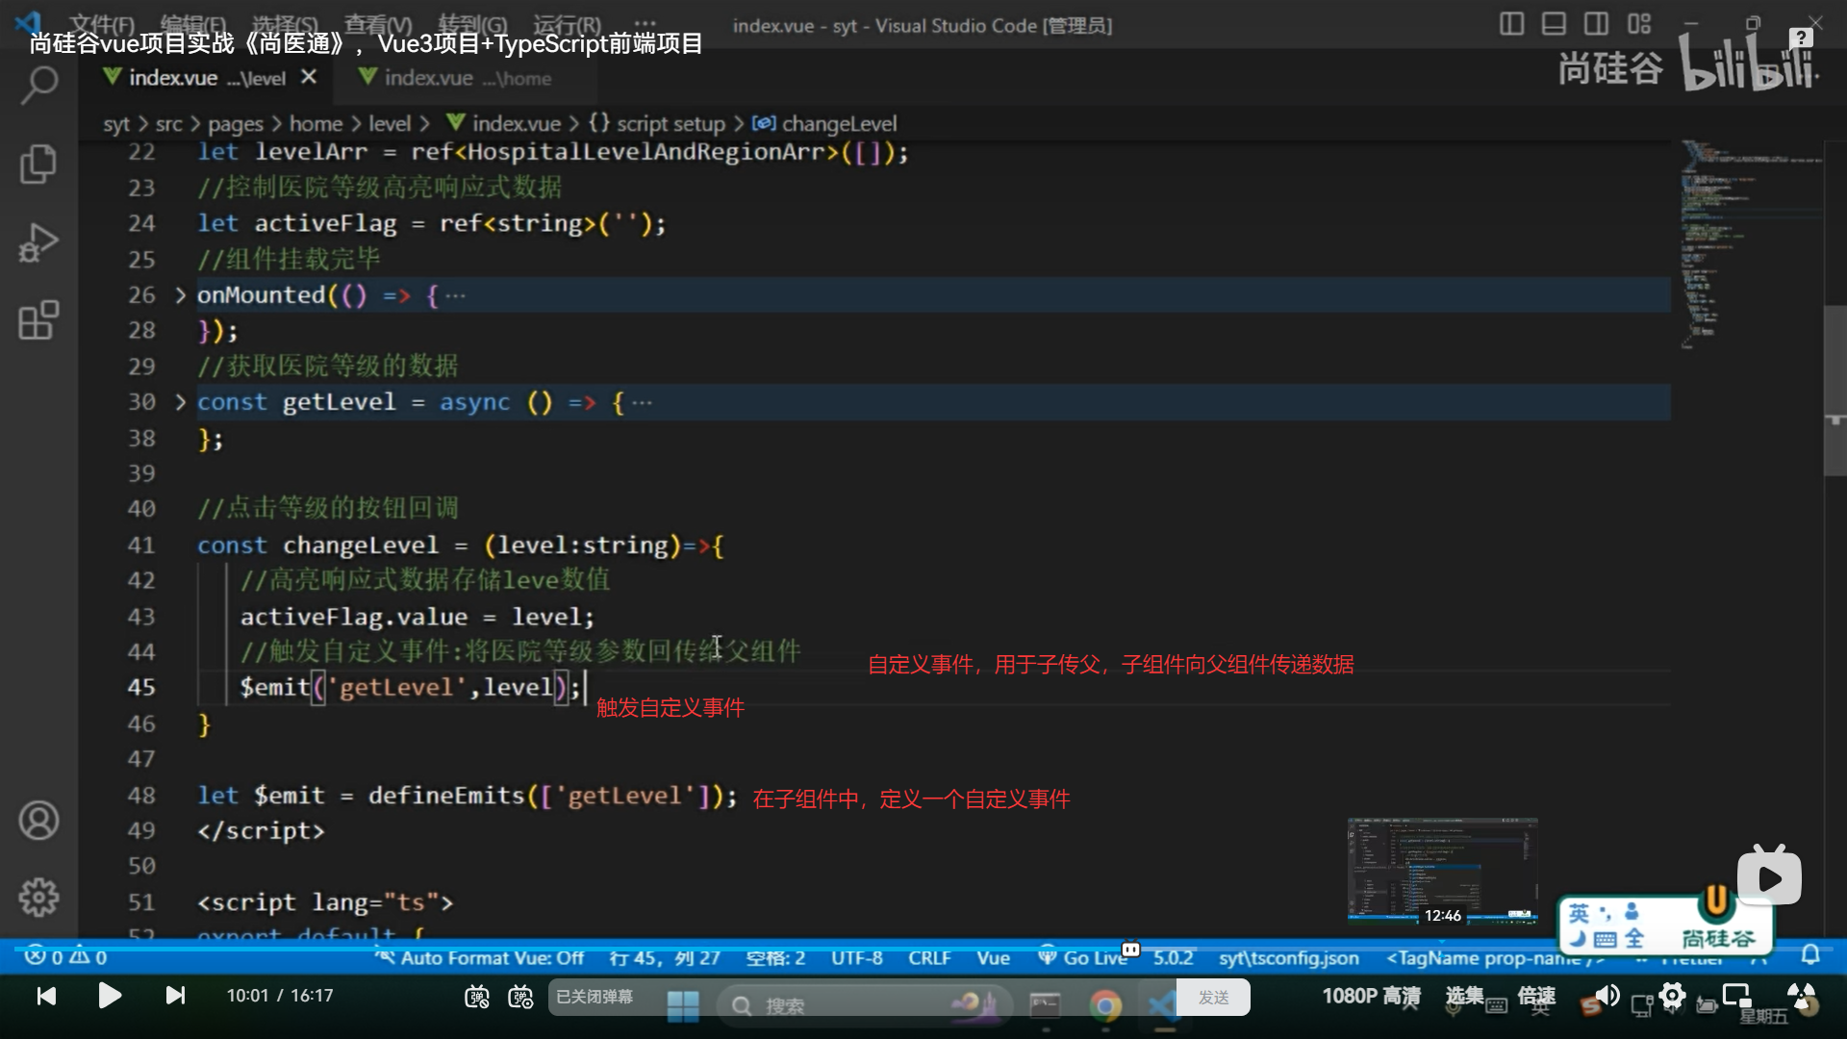The height and width of the screenshot is (1039, 1847).
Task: Toggle Auto Format Vue status item
Action: [x=481, y=958]
